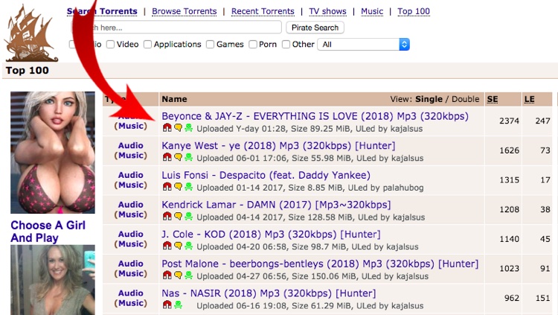Click magnet icon for Beyonce & JAY-Z torrent

(x=167, y=127)
